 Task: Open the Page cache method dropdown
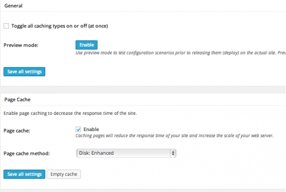(x=126, y=153)
